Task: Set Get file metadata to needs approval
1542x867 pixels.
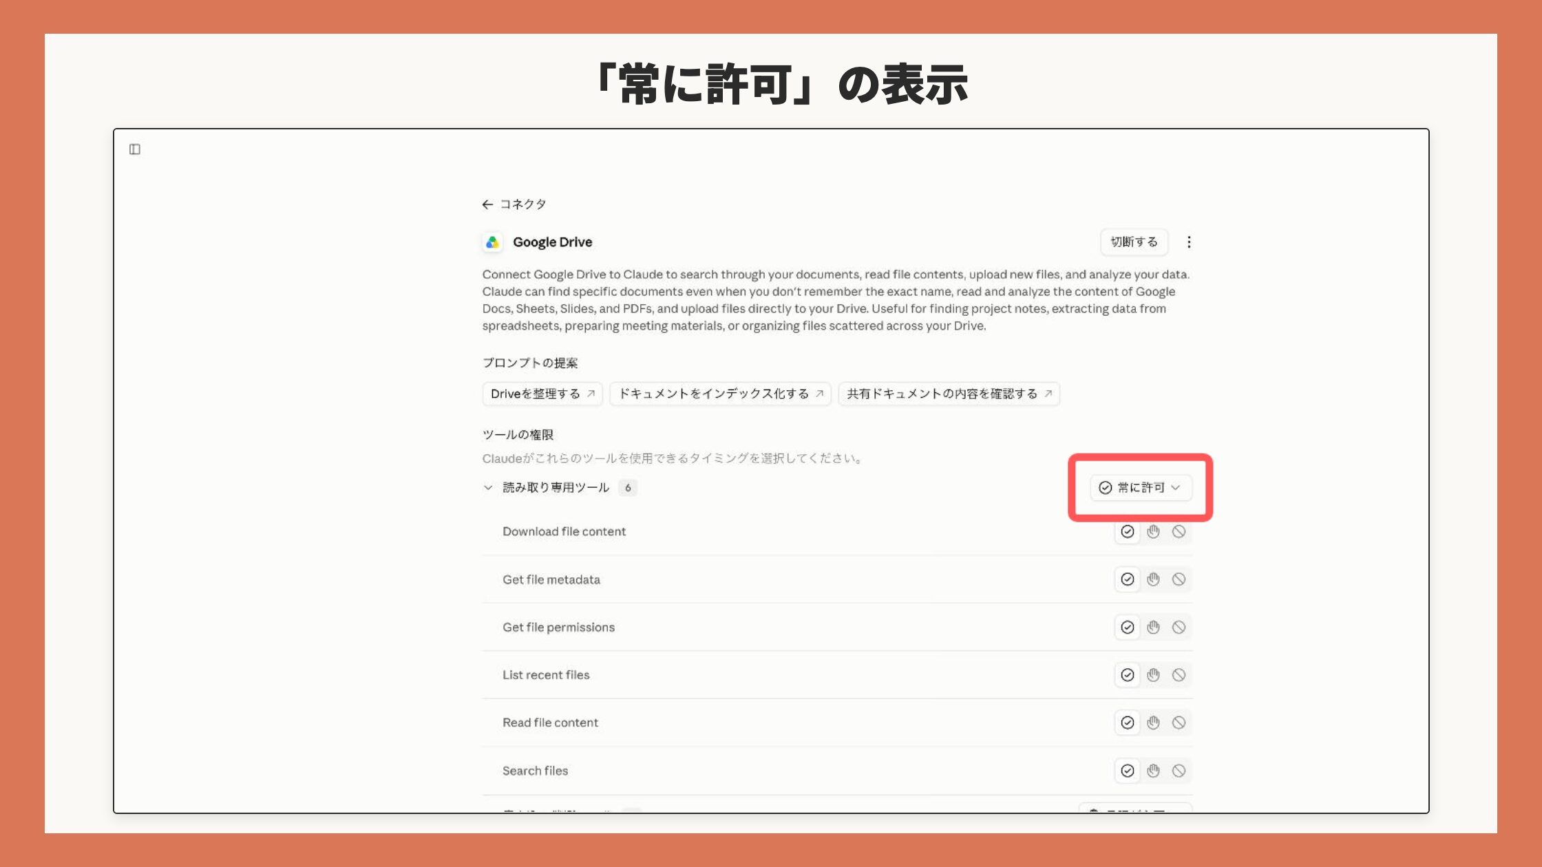Action: pos(1154,579)
